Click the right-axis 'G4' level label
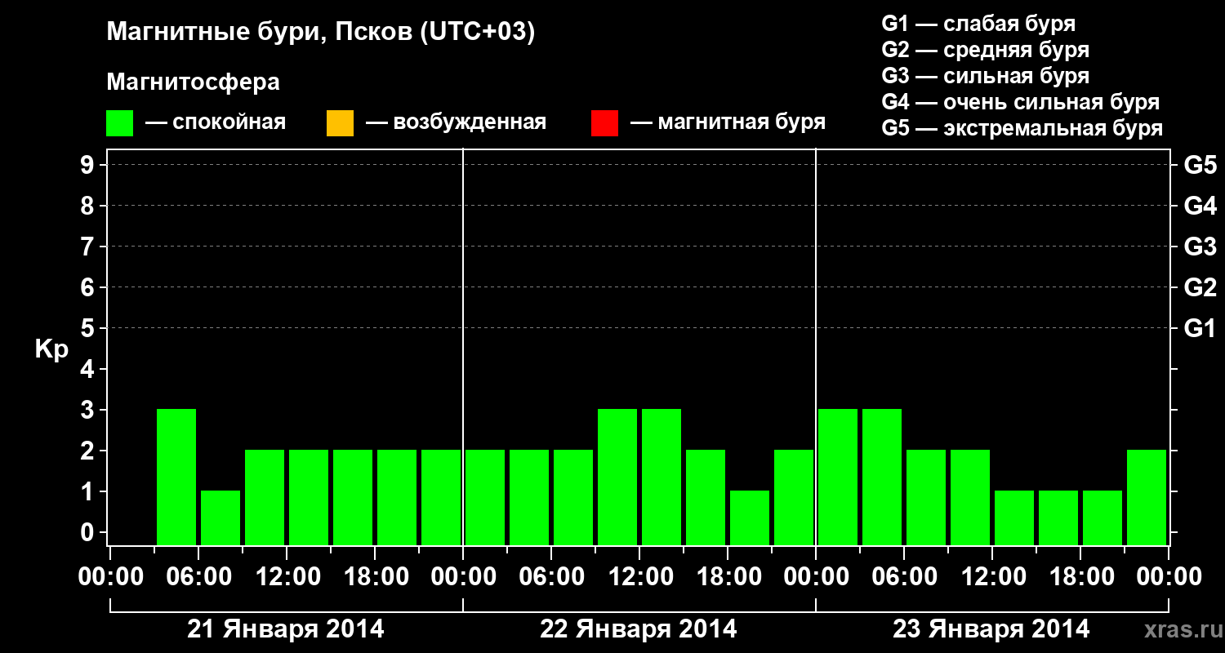Viewport: 1225px width, 653px height. pyautogui.click(x=1200, y=206)
